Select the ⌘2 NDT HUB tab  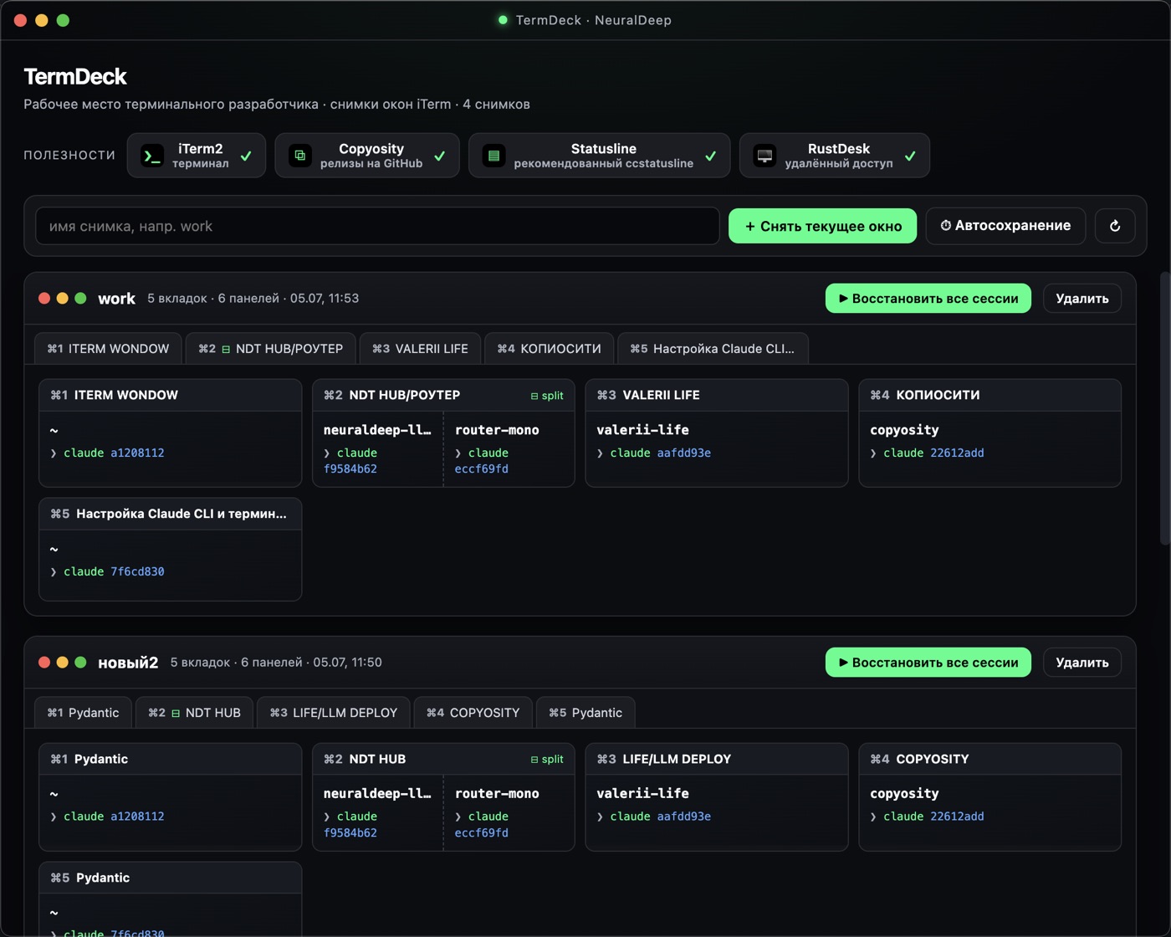pyautogui.click(x=194, y=713)
